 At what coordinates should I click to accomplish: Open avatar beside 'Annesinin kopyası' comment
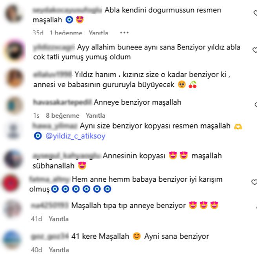(x=13, y=159)
